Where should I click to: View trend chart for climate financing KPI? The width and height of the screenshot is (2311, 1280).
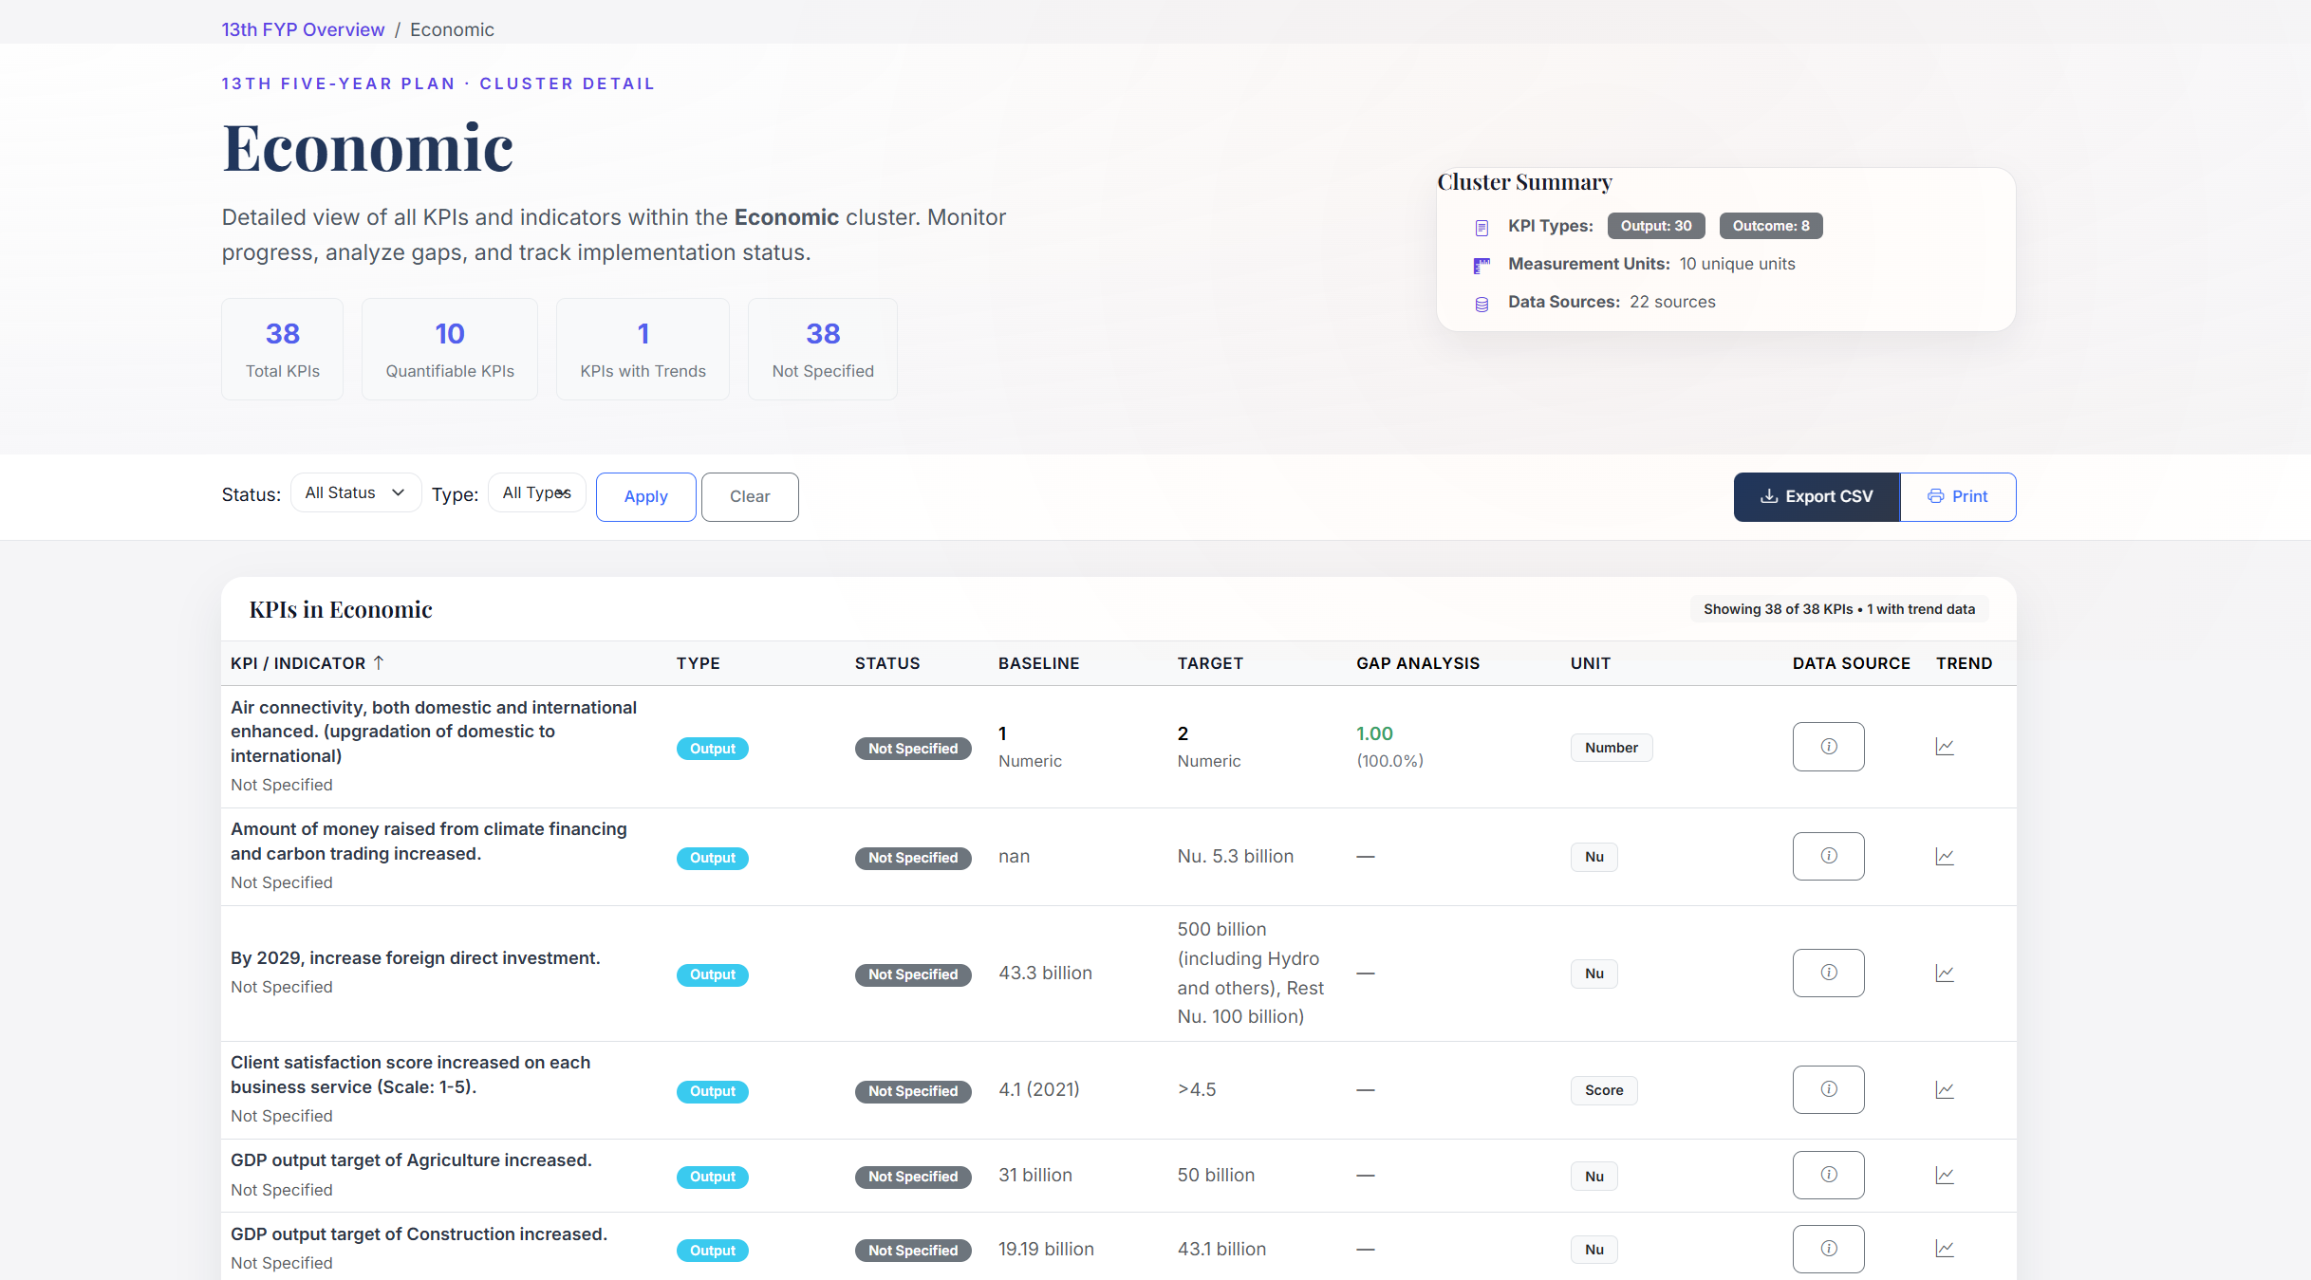click(x=1945, y=856)
